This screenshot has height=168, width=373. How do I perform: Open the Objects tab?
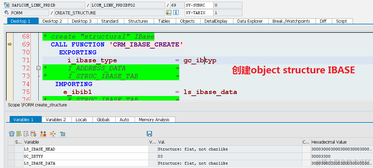coord(187,21)
